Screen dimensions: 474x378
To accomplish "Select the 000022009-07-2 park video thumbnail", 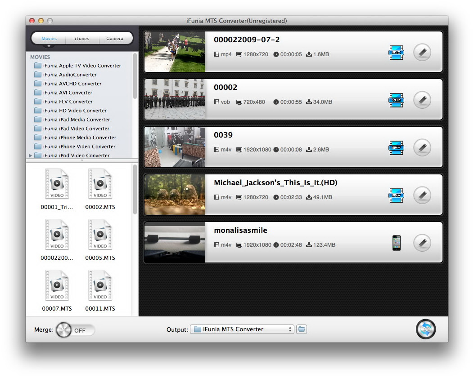I will (175, 52).
